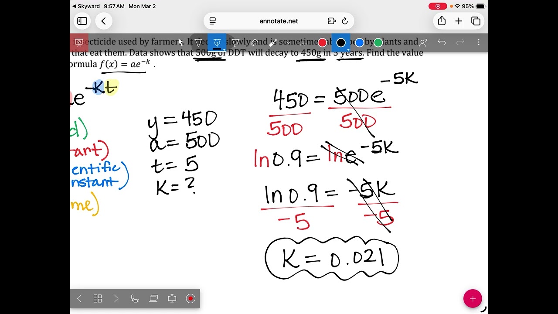558x314 pixels.
Task: Open the wireless display cast icon
Action: 172,299
